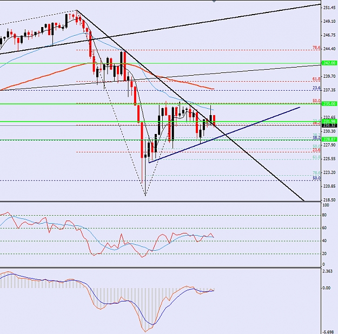Click the last red candlestick on the chart
The height and width of the screenshot is (334, 338).
point(214,120)
